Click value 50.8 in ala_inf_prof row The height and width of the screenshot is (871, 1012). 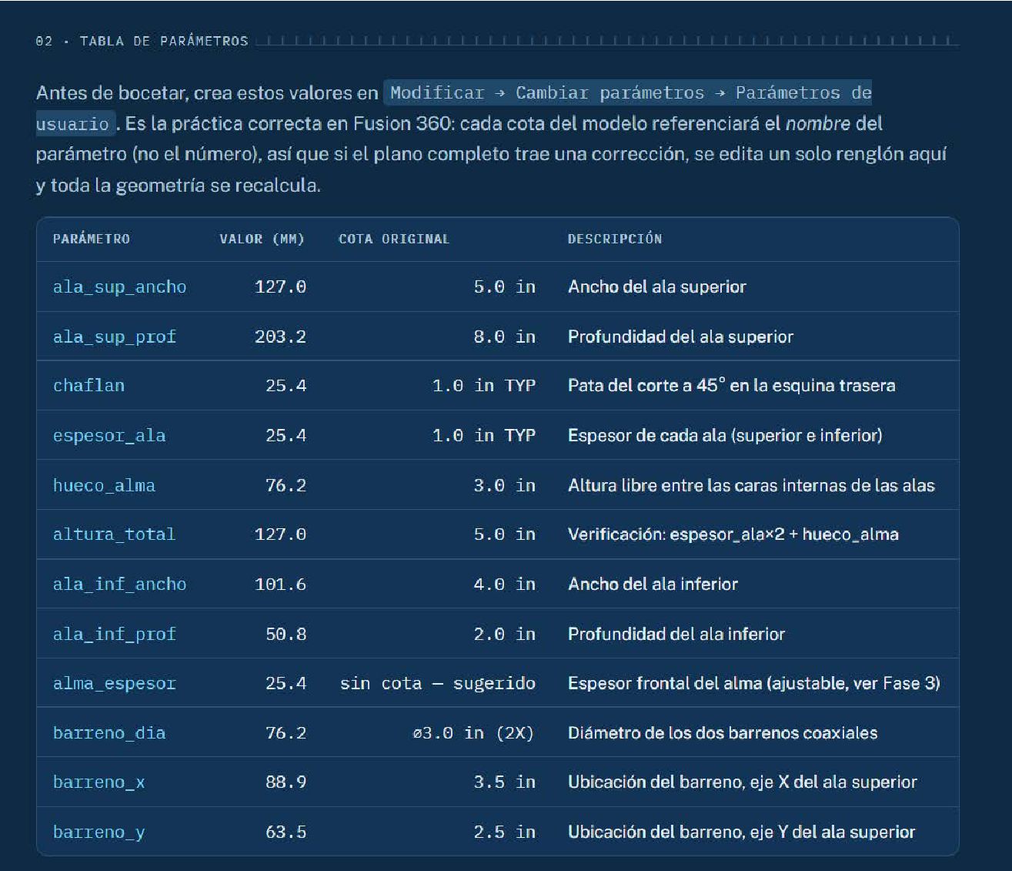click(x=286, y=634)
